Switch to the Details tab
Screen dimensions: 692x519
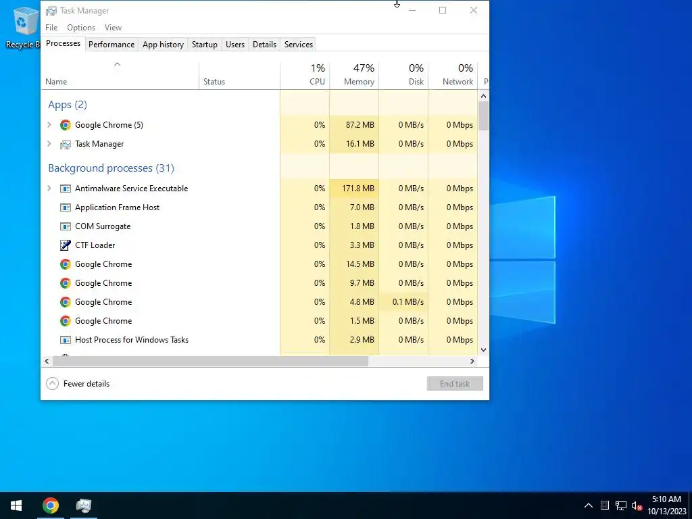pyautogui.click(x=264, y=45)
